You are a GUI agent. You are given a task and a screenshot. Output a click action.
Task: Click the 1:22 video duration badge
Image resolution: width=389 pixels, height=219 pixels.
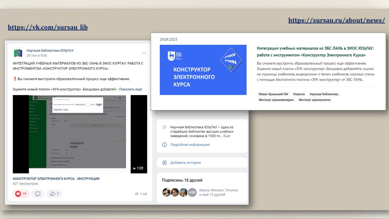(138, 168)
